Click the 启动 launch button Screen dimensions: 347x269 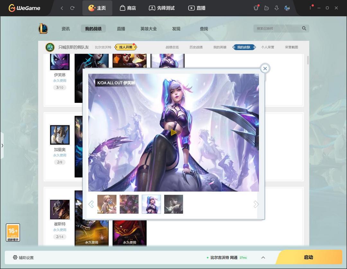pos(308,257)
